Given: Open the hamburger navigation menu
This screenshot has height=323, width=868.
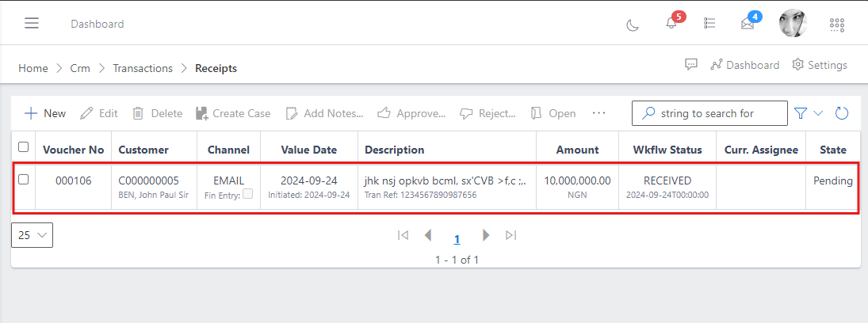Looking at the screenshot, I should (x=32, y=23).
